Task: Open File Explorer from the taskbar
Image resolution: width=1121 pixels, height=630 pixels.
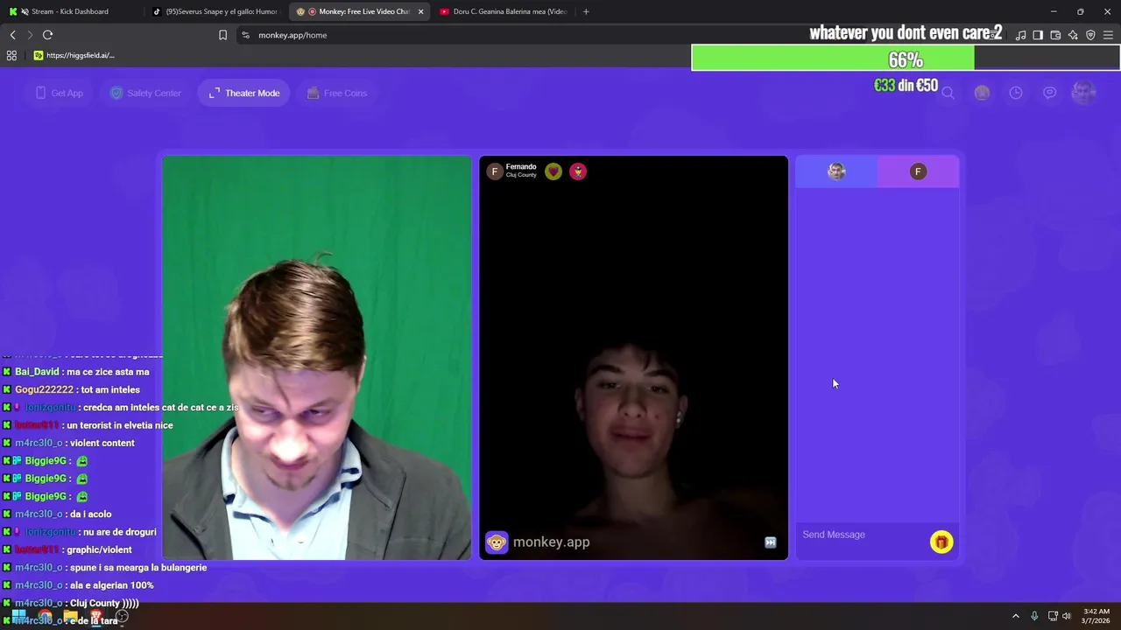Action: tap(70, 616)
